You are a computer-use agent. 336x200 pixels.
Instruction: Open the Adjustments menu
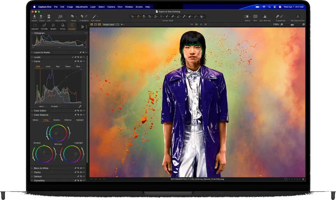click(x=82, y=7)
